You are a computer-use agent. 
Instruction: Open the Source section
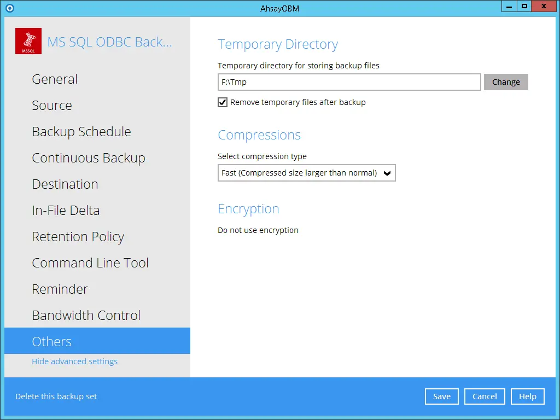[52, 105]
